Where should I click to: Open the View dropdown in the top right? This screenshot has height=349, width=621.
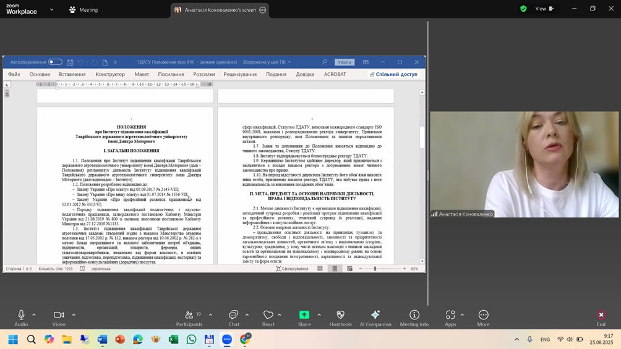[544, 9]
